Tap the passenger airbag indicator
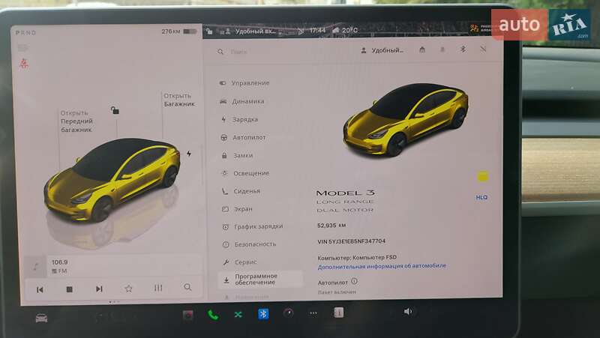 click(481, 28)
